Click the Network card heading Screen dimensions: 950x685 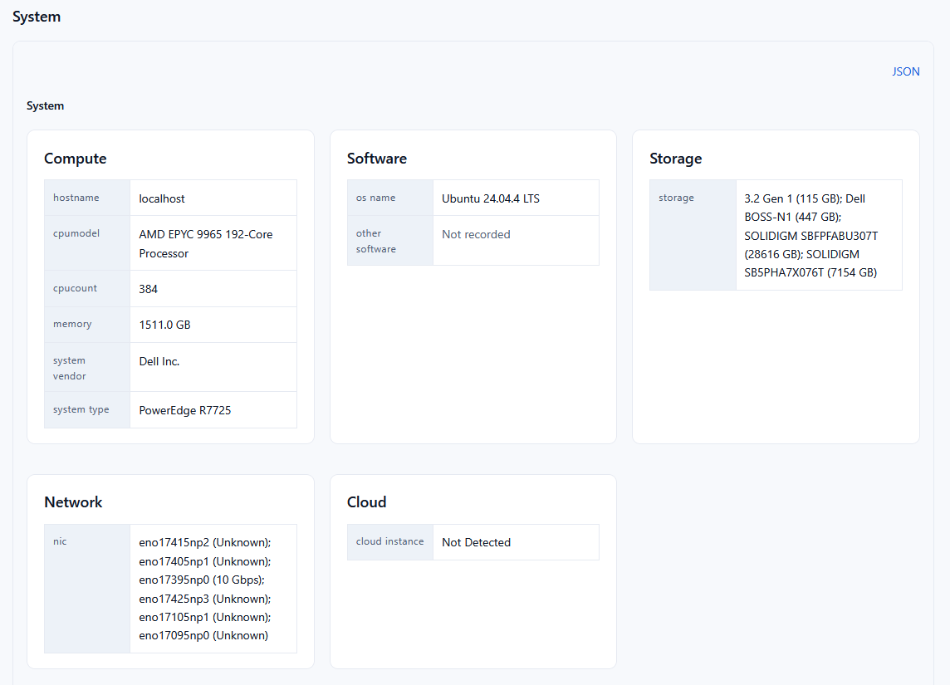point(73,502)
